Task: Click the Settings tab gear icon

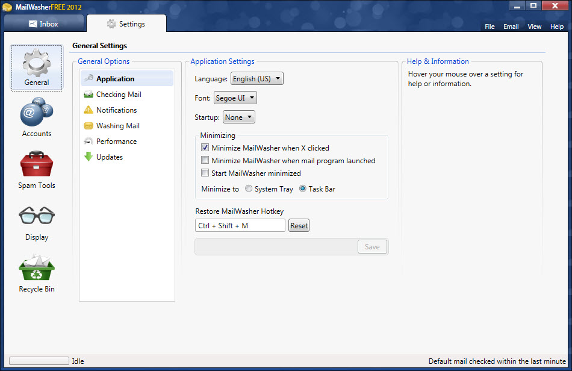Action: pyautogui.click(x=111, y=23)
